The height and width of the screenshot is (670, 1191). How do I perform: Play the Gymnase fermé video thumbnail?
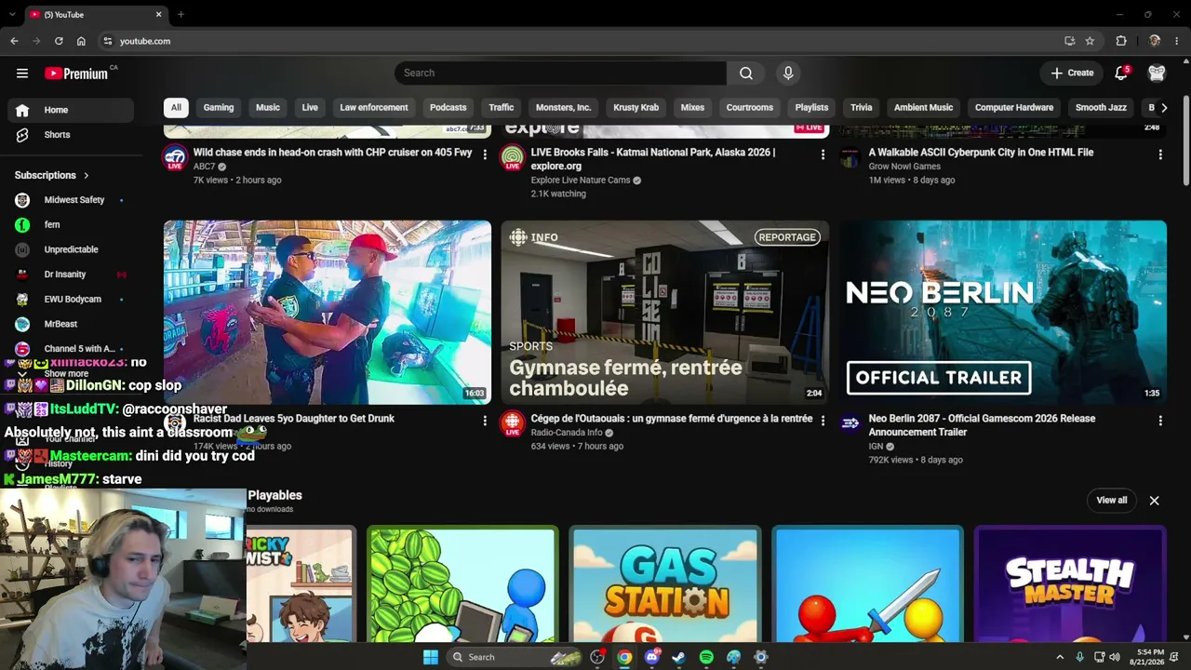(665, 312)
